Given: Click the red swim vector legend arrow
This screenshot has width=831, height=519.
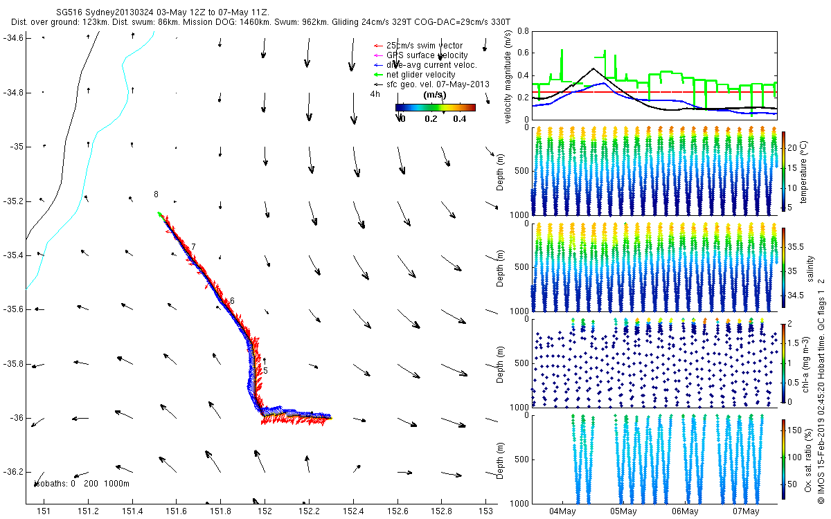Looking at the screenshot, I should 378,46.
